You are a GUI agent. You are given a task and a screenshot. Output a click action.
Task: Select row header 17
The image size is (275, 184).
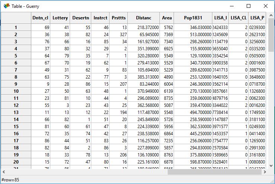(16, 141)
